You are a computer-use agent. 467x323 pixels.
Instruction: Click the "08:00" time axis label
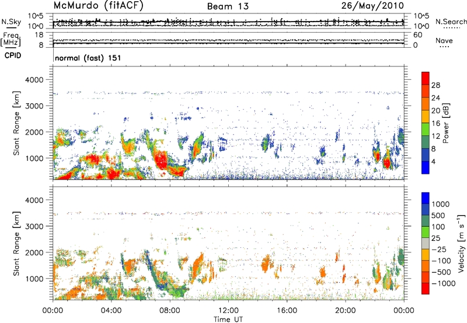tap(170, 311)
